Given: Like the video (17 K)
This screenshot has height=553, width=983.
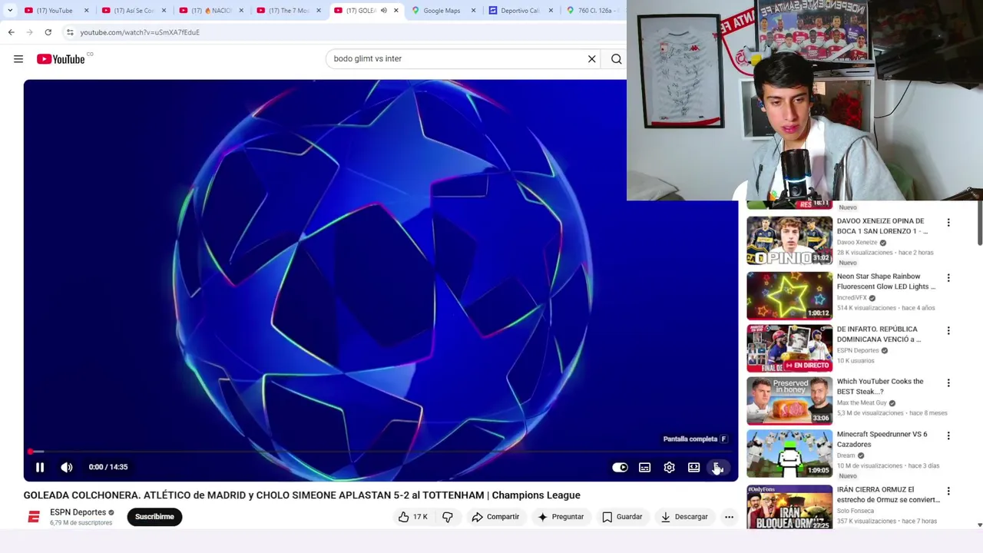Looking at the screenshot, I should coord(412,517).
